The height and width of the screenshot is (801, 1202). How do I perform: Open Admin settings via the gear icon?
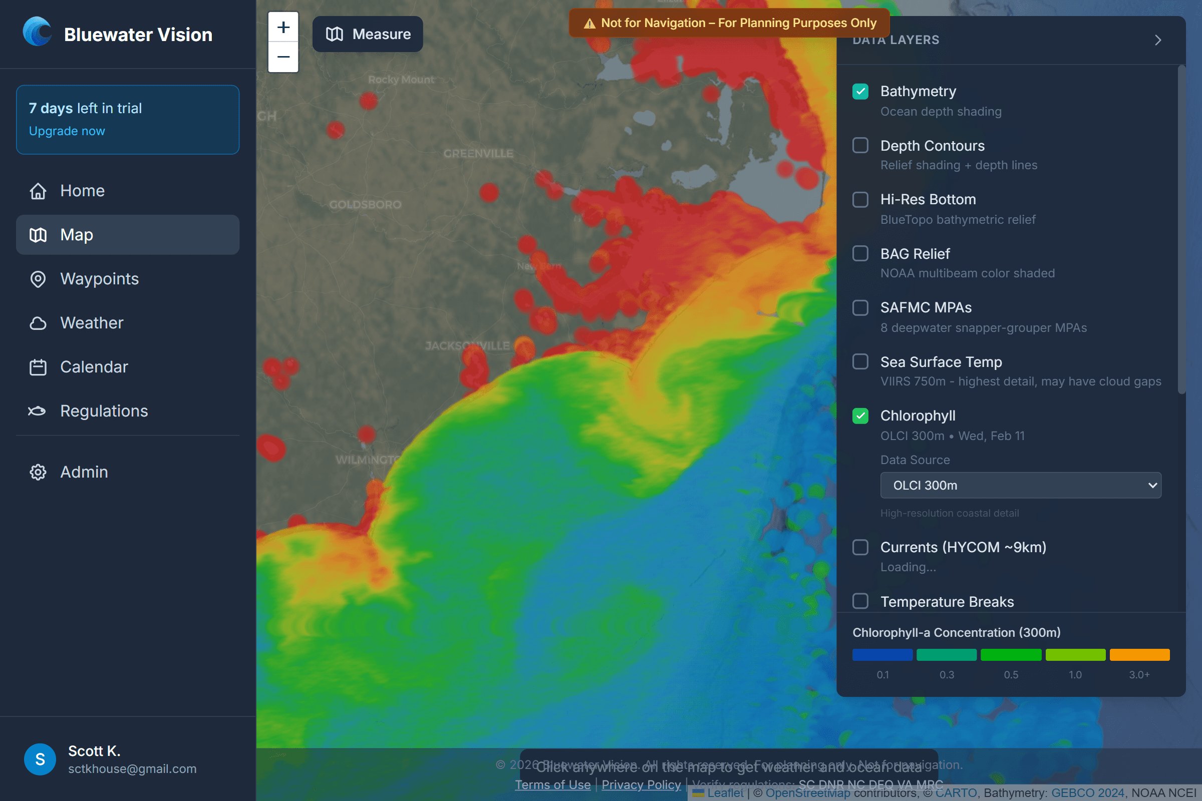(x=37, y=472)
